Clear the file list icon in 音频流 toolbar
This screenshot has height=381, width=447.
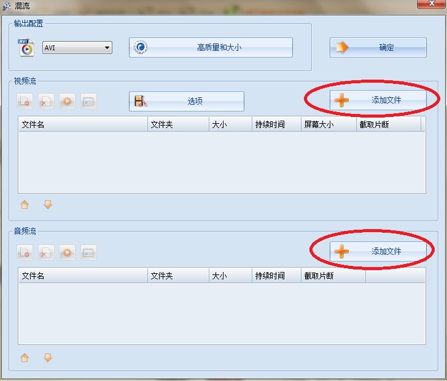pyautogui.click(x=46, y=252)
